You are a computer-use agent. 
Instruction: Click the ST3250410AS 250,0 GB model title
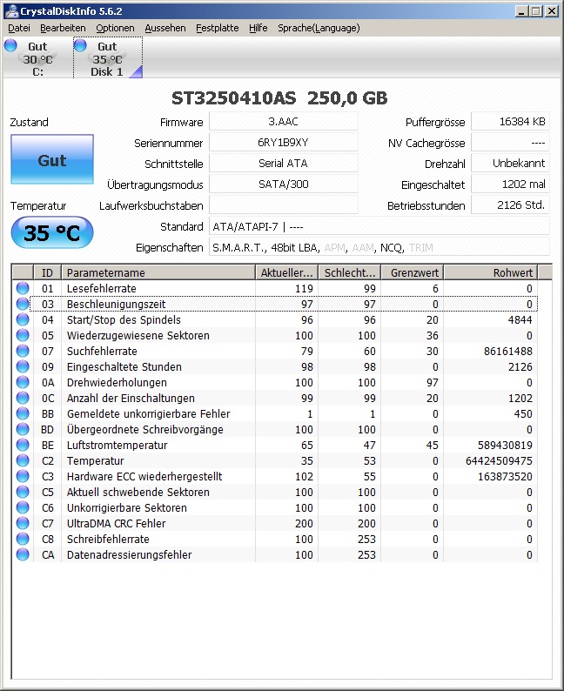click(x=279, y=97)
